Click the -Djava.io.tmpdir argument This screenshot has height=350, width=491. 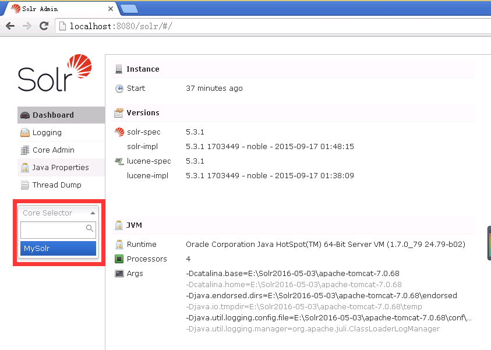click(303, 306)
